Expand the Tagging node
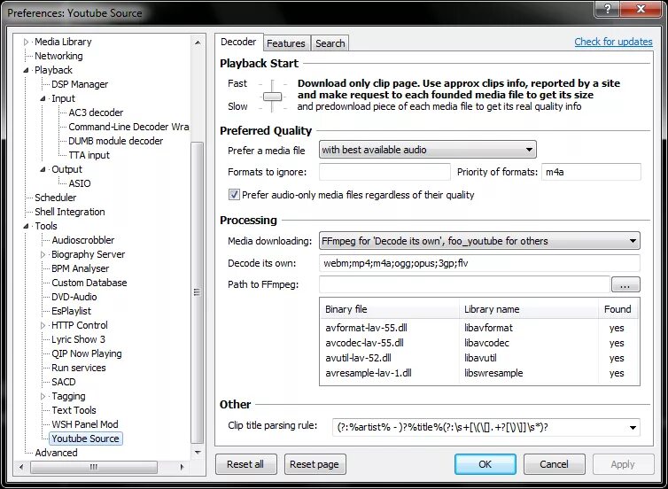The height and width of the screenshot is (489, 668). point(43,396)
